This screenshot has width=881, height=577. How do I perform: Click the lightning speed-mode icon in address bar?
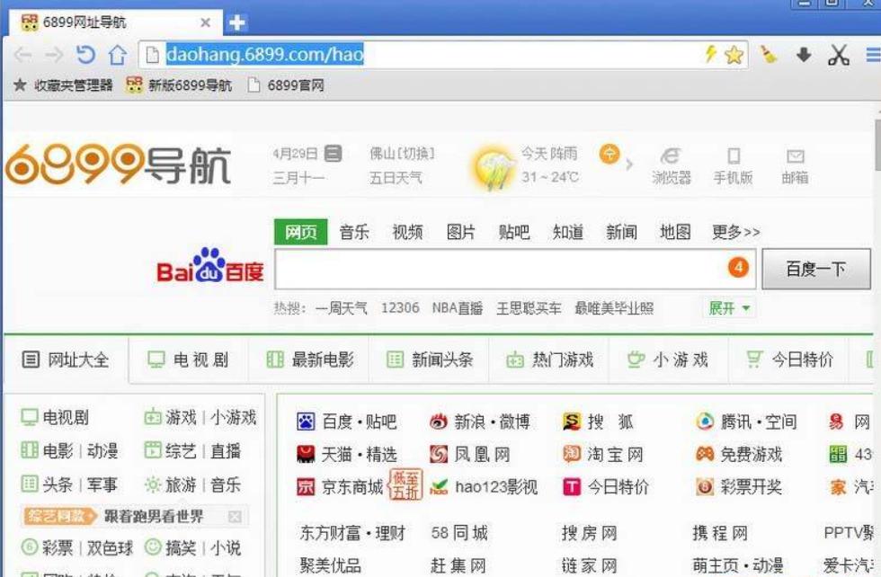[711, 54]
